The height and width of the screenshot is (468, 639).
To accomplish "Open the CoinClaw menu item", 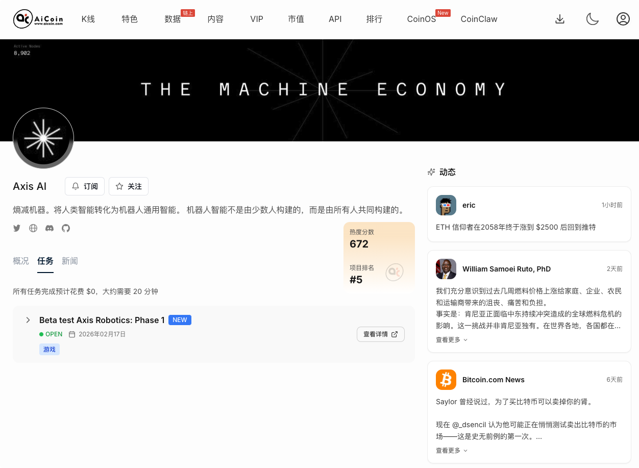I will (479, 19).
